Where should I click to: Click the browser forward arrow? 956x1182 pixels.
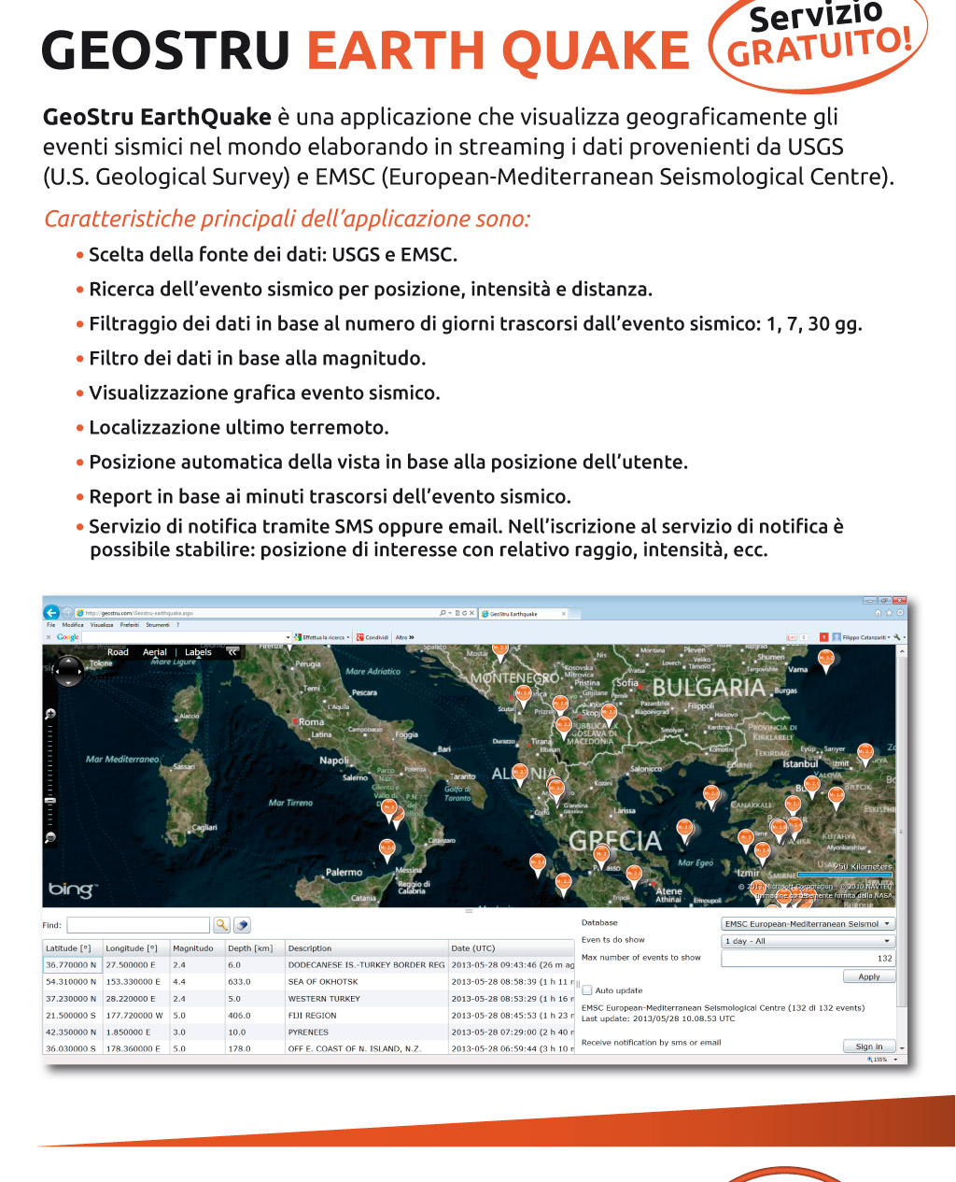tap(66, 613)
